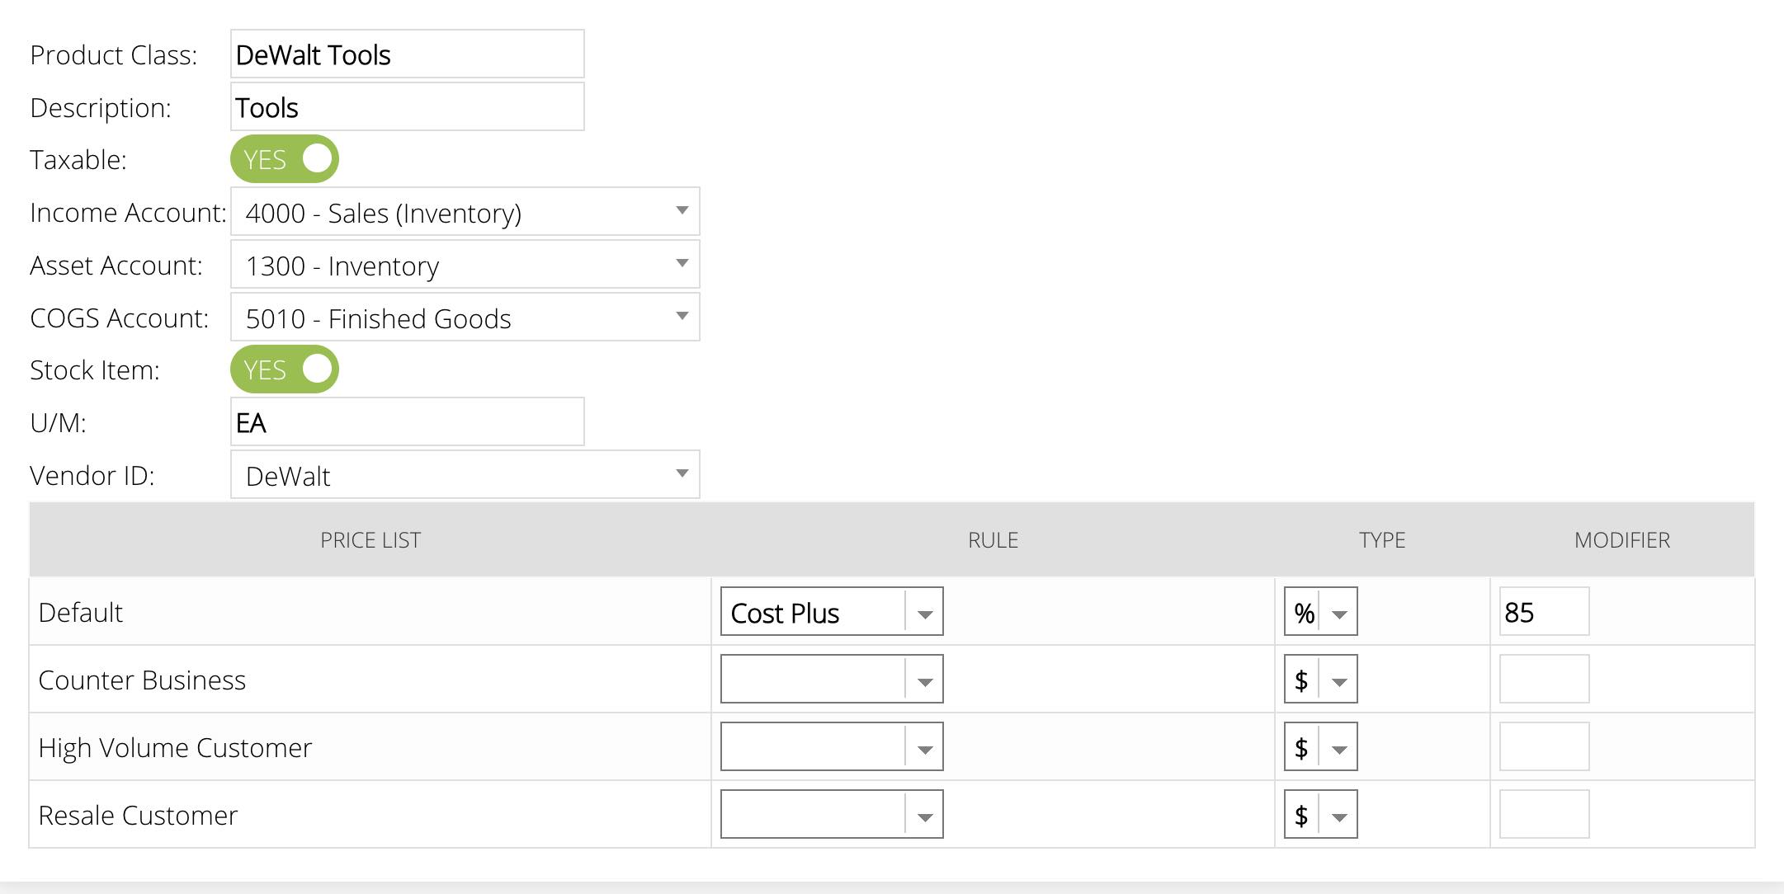Open the Default row Rule dropdown
Image resolution: width=1784 pixels, height=894 pixels.
(832, 612)
